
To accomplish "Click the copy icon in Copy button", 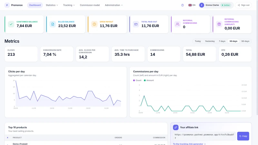I will (x=240, y=136).
